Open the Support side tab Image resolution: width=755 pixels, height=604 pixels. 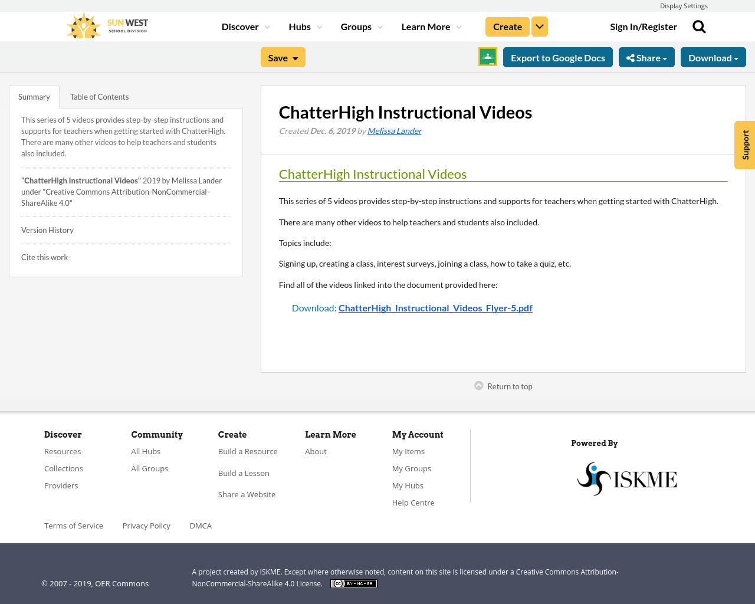point(744,145)
